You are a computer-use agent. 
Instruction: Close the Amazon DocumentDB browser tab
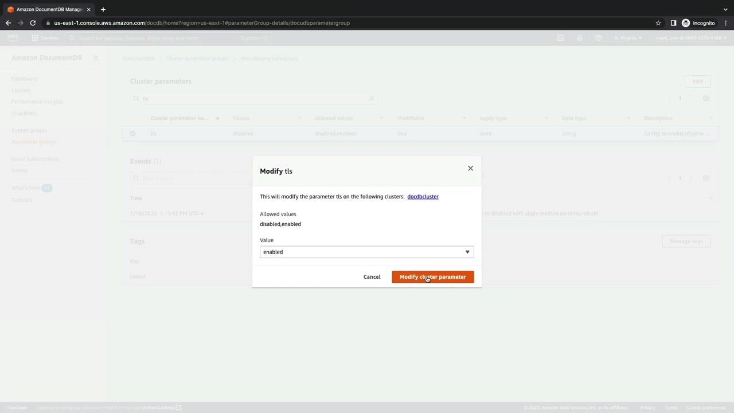88,9
